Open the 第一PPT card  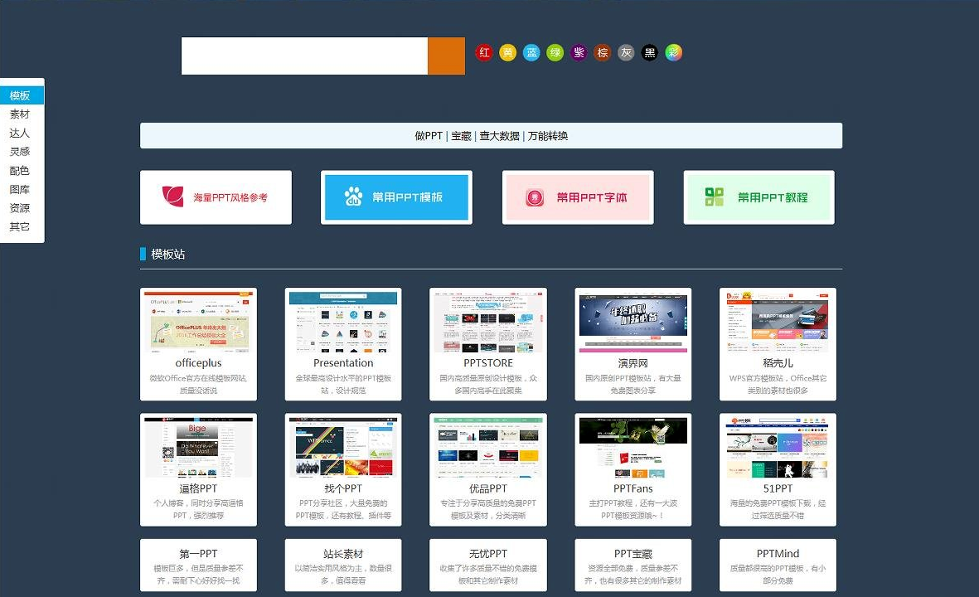[x=199, y=565]
